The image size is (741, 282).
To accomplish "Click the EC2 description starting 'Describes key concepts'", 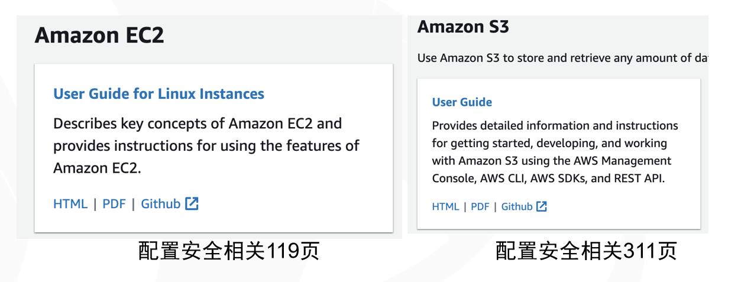I will point(206,145).
